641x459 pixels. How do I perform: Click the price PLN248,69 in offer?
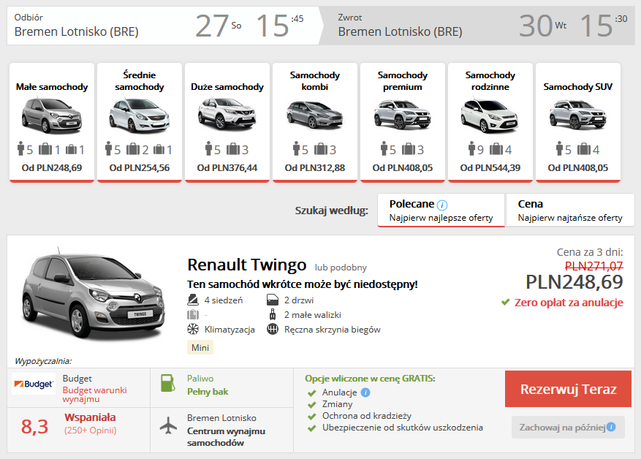[x=574, y=282]
